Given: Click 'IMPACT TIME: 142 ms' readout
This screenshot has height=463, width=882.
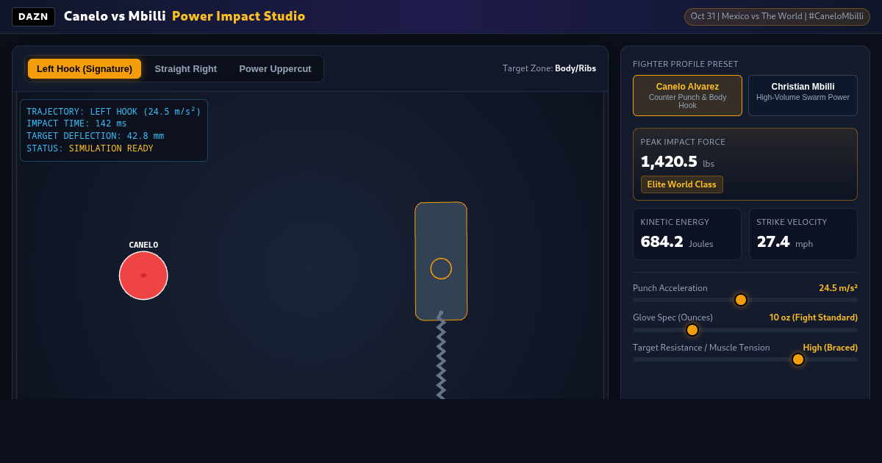Looking at the screenshot, I should (76, 123).
